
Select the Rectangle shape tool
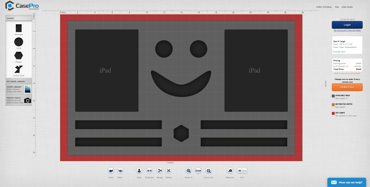tap(18, 28)
